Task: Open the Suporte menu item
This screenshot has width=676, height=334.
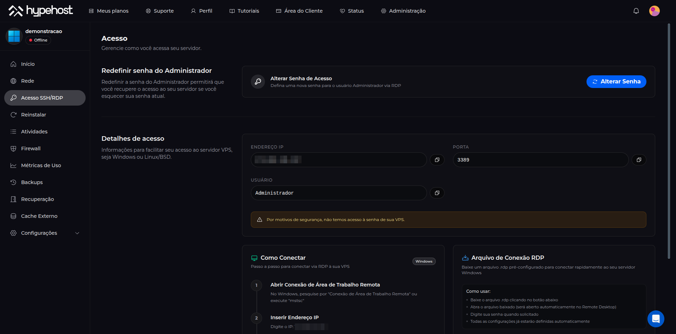Action: pyautogui.click(x=160, y=11)
